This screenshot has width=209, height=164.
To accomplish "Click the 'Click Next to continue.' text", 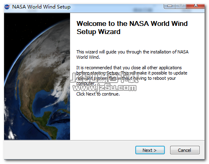I will point(98,94).
